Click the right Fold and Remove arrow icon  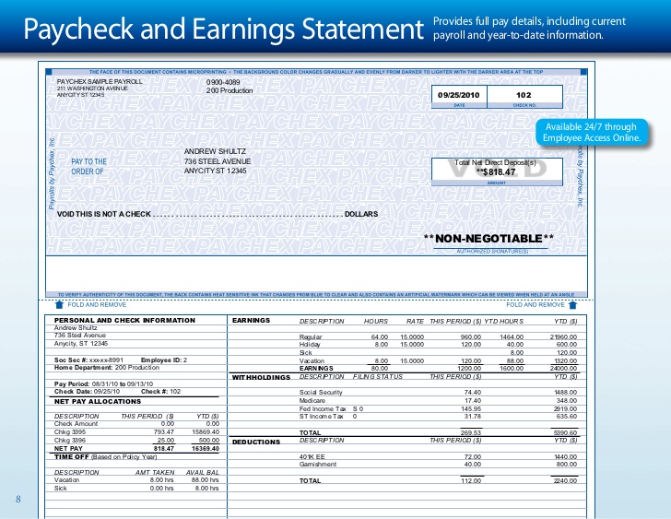point(572,304)
